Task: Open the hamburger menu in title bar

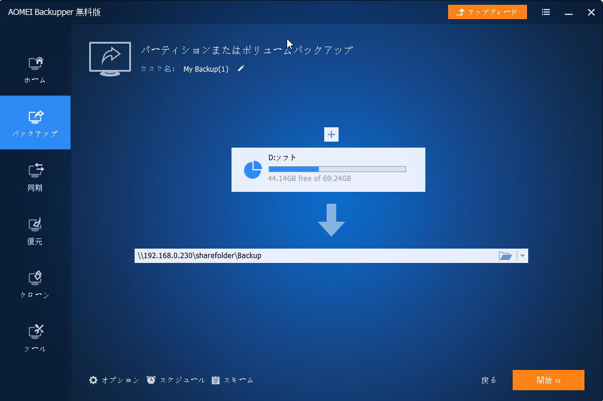Action: coord(546,12)
